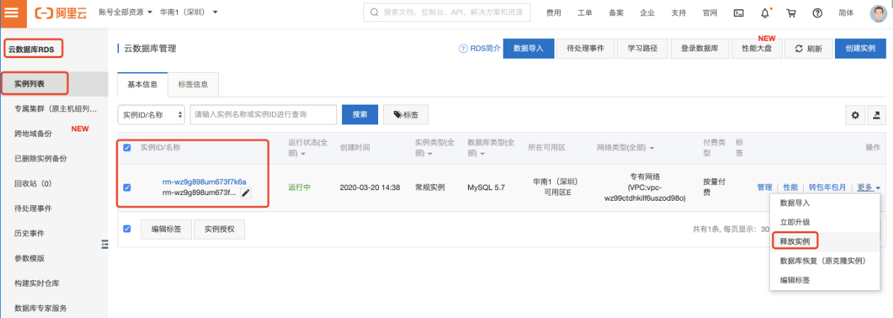Click the 标签 filter button
Viewport: 893px width, 318px height.
[x=406, y=114]
